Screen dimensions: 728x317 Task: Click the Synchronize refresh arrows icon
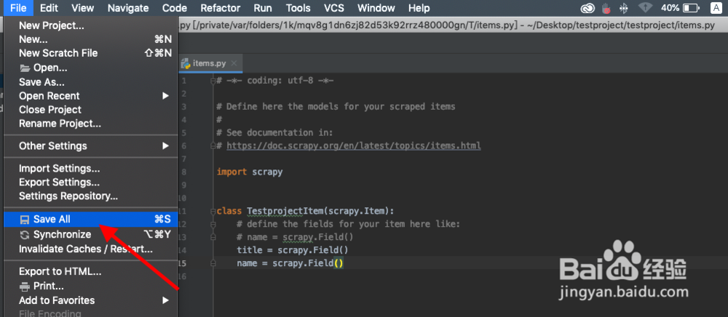pos(25,235)
